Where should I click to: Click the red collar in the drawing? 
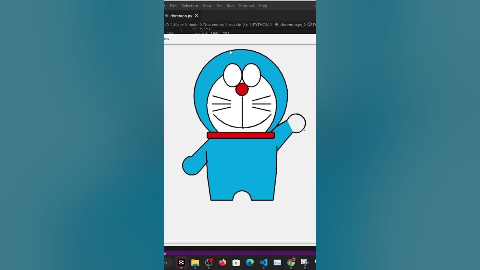pos(241,135)
